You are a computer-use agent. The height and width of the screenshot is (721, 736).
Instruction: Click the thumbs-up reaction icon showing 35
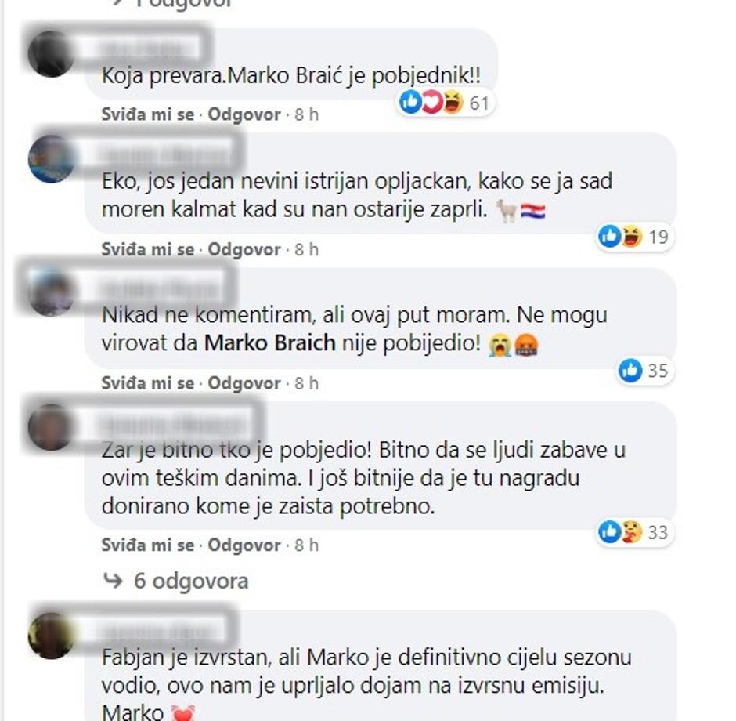[x=630, y=371]
